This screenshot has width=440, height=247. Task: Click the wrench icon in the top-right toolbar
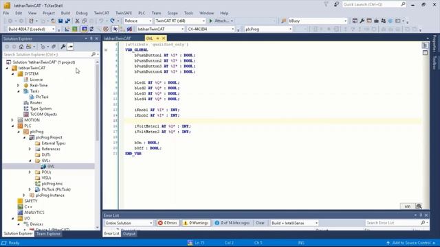click(x=362, y=21)
